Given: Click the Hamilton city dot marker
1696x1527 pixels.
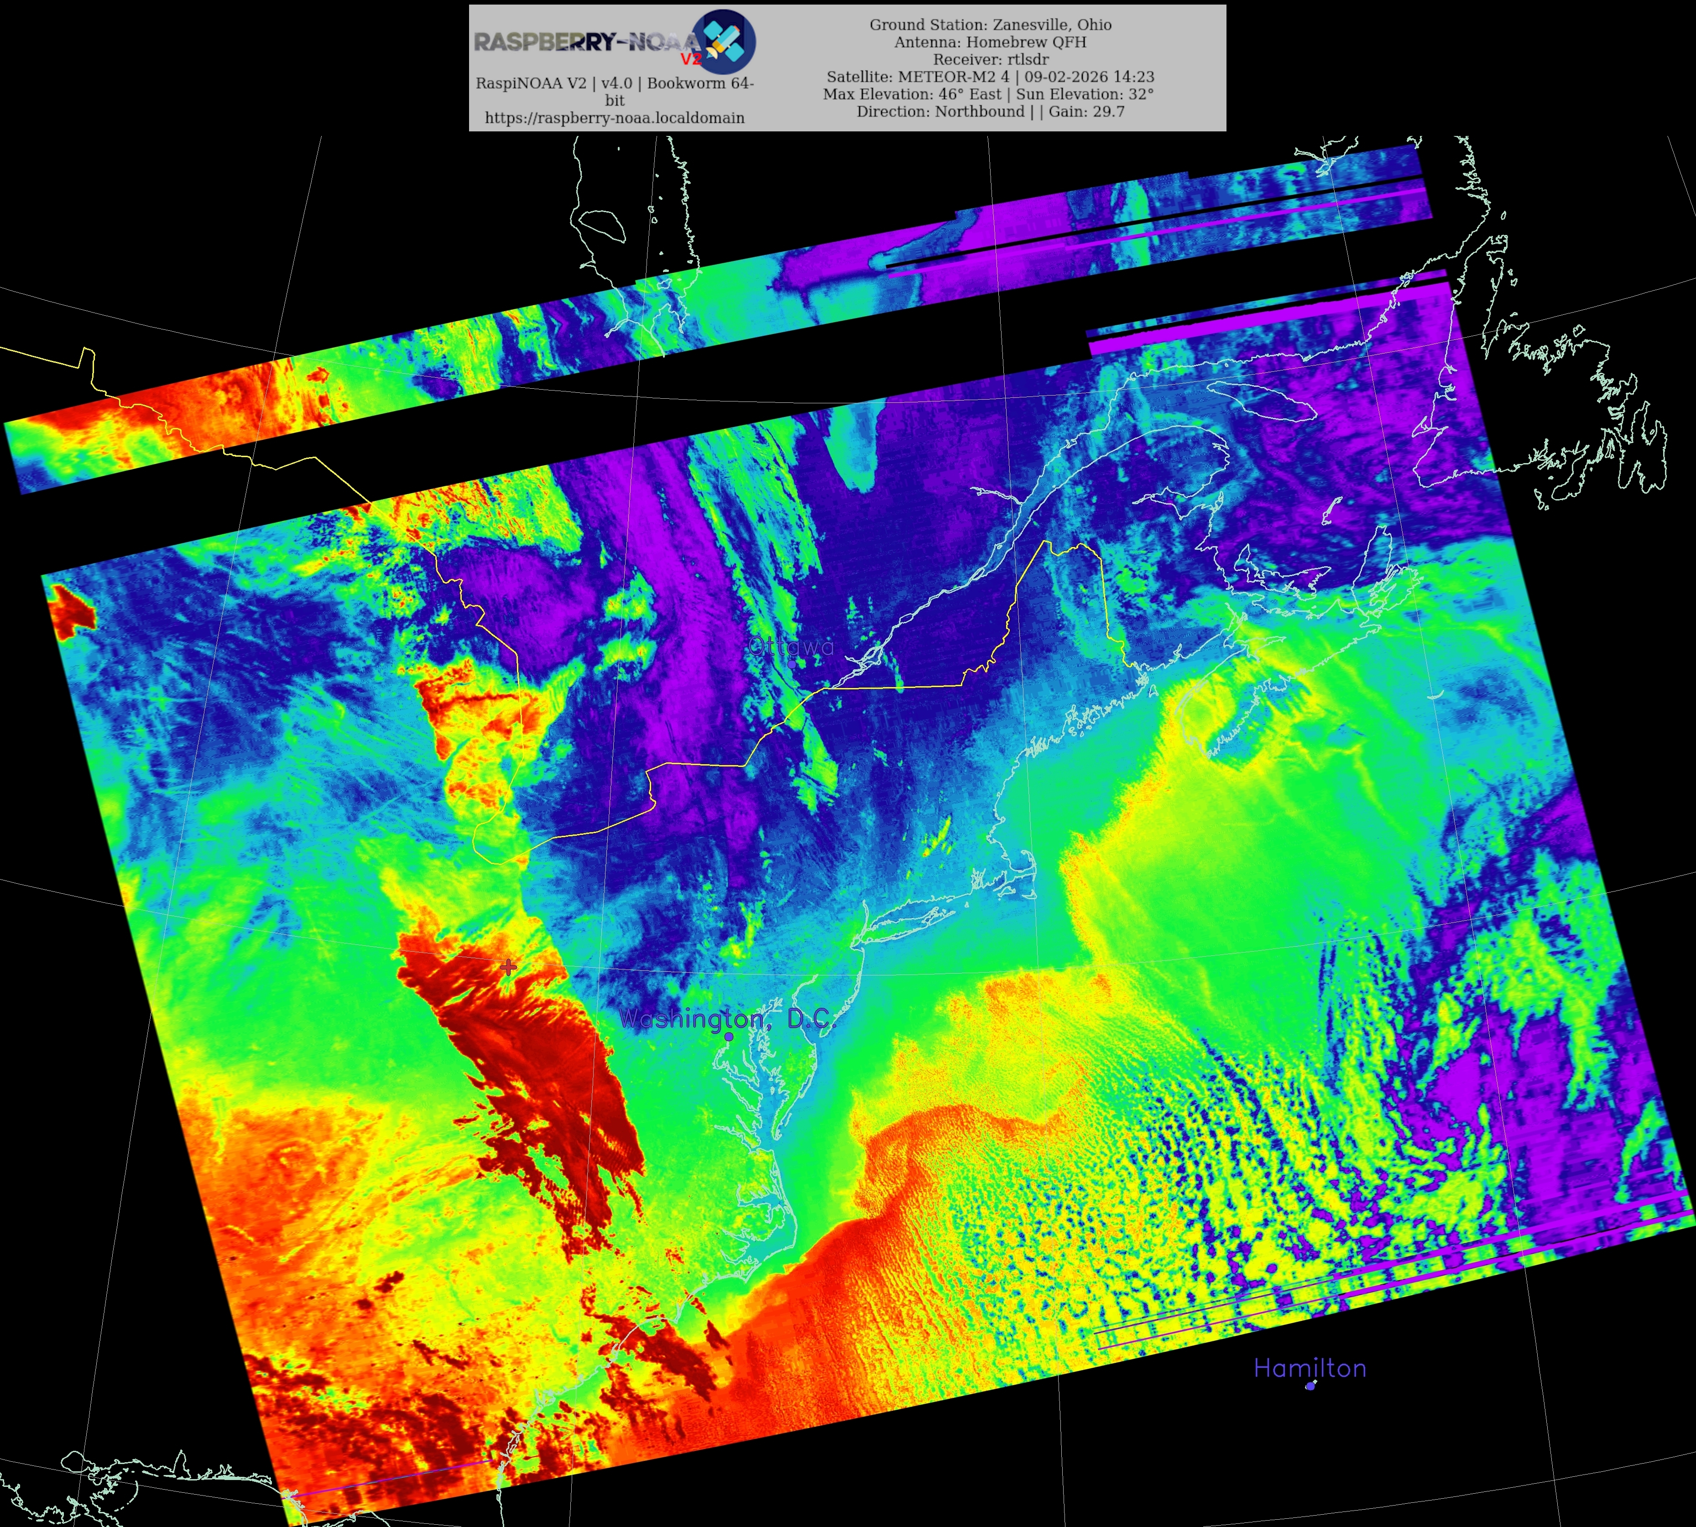Looking at the screenshot, I should coord(1310,1385).
